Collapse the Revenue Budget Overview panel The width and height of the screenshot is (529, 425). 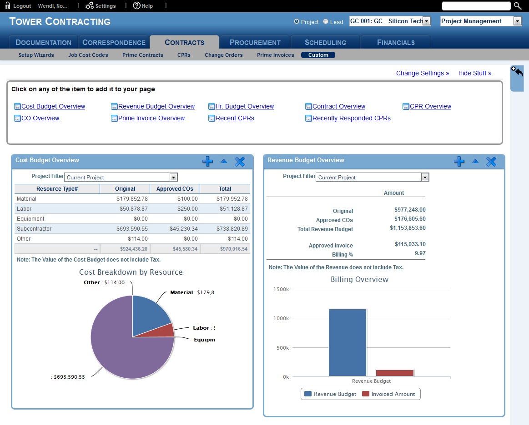coord(475,161)
